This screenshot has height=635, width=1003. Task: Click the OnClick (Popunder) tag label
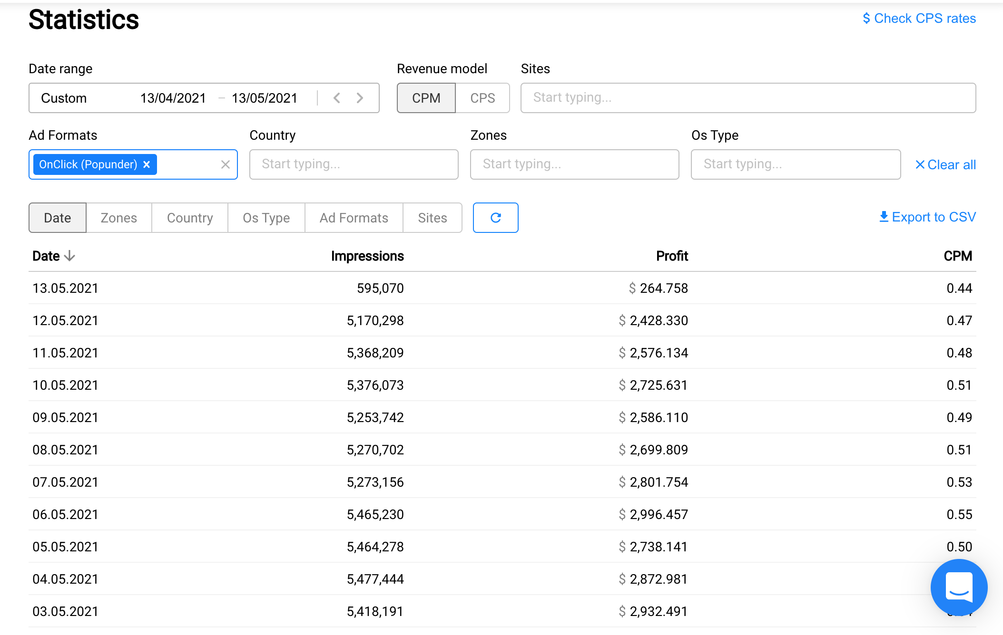(x=88, y=164)
